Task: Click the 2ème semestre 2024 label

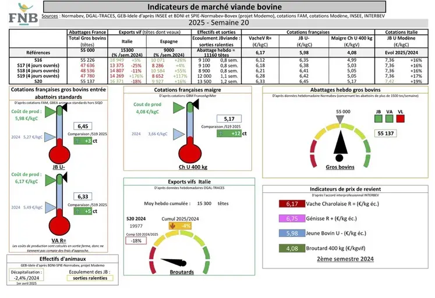Action: [x=345, y=259]
